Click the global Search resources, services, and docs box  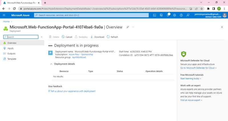click(91, 15)
